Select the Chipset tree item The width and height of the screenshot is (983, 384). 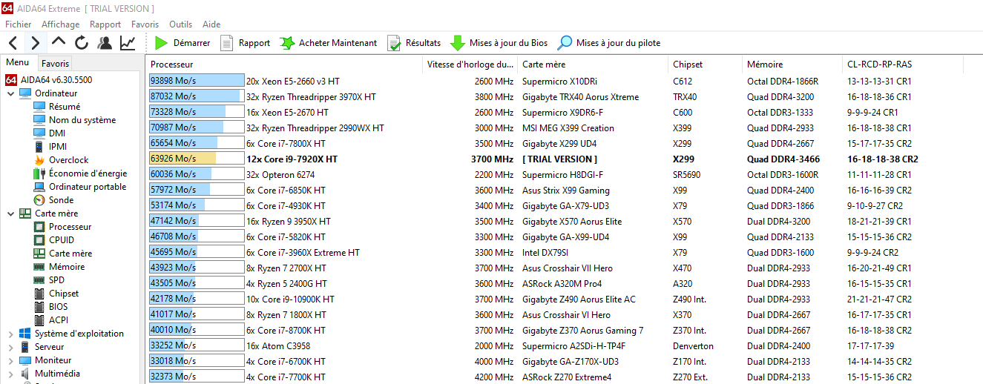(x=64, y=294)
